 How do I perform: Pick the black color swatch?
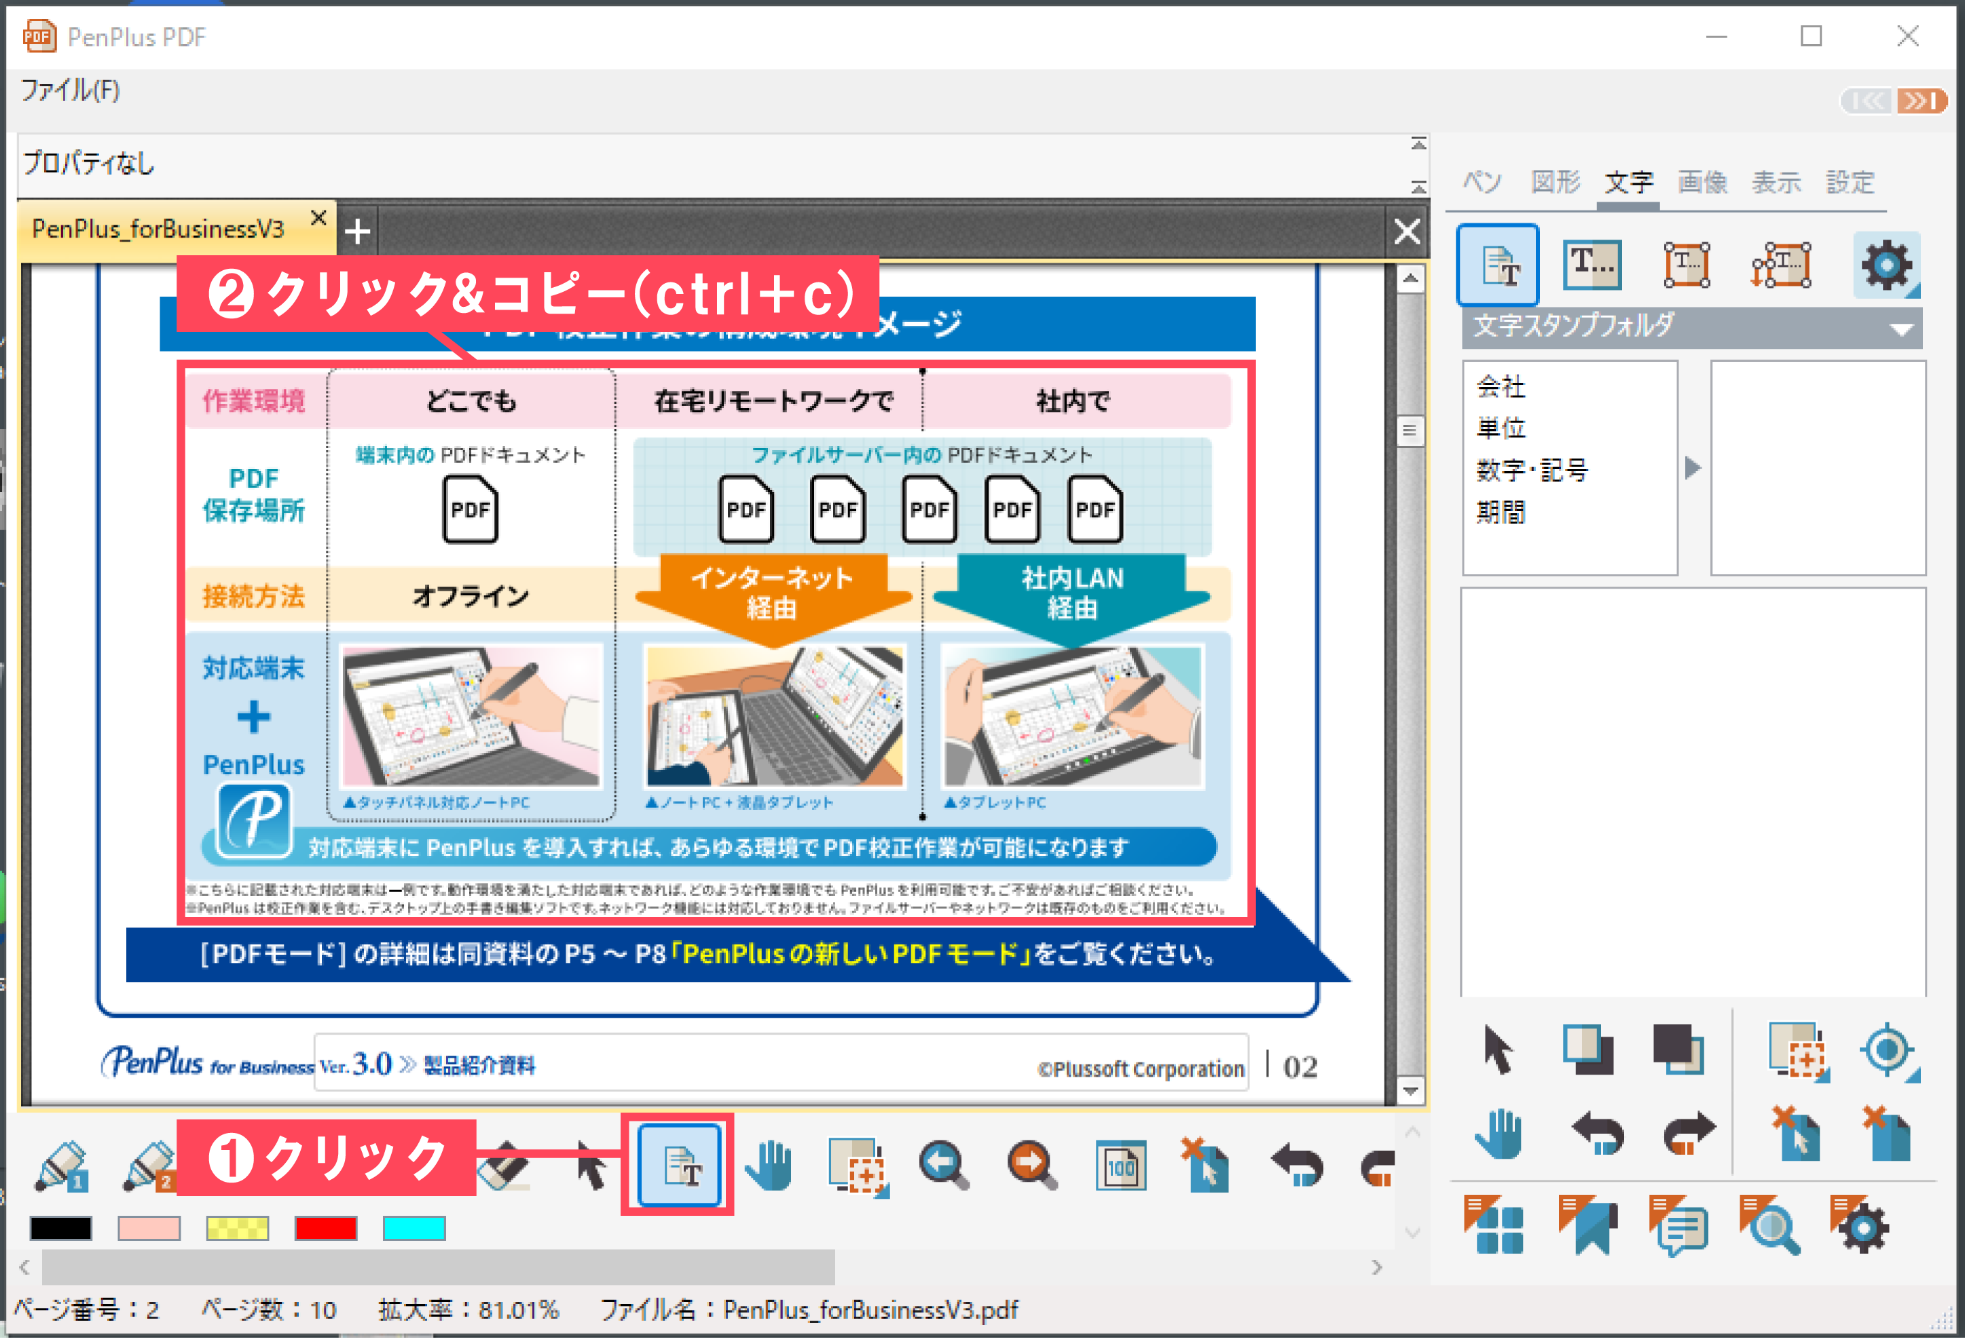point(61,1228)
